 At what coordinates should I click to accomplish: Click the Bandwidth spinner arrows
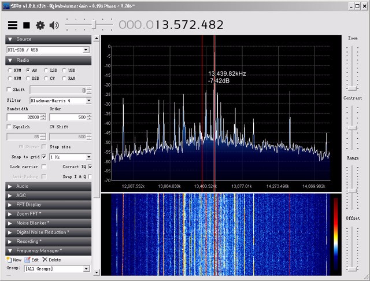(43, 117)
